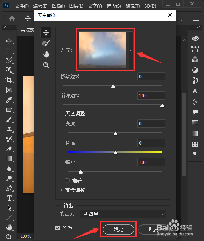The height and width of the screenshot is (241, 204).
Task: Open the History panel icon
Action: click(195, 80)
